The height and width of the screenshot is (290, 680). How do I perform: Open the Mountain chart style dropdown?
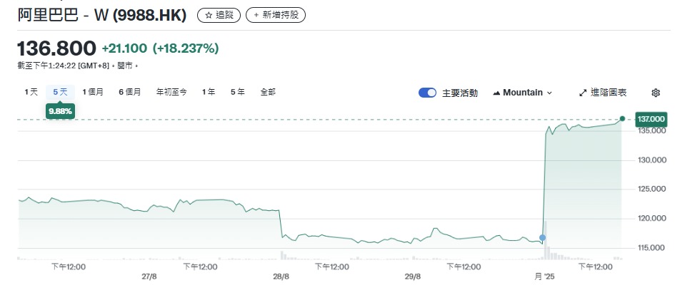click(523, 93)
